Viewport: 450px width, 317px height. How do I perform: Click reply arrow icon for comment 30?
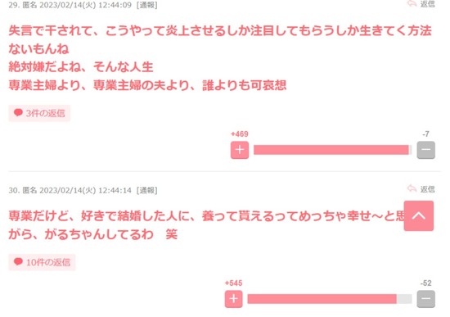point(412,188)
